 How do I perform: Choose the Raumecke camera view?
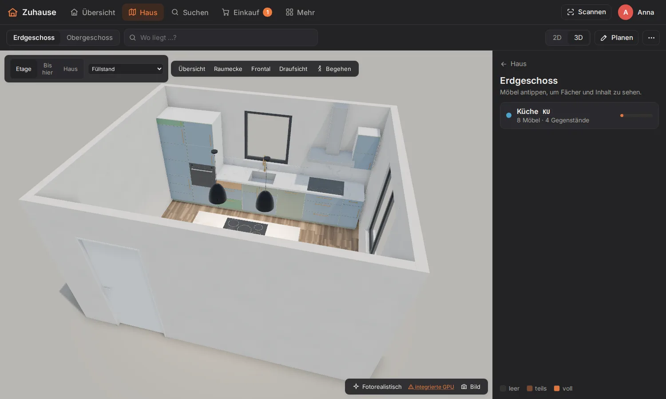pyautogui.click(x=228, y=69)
